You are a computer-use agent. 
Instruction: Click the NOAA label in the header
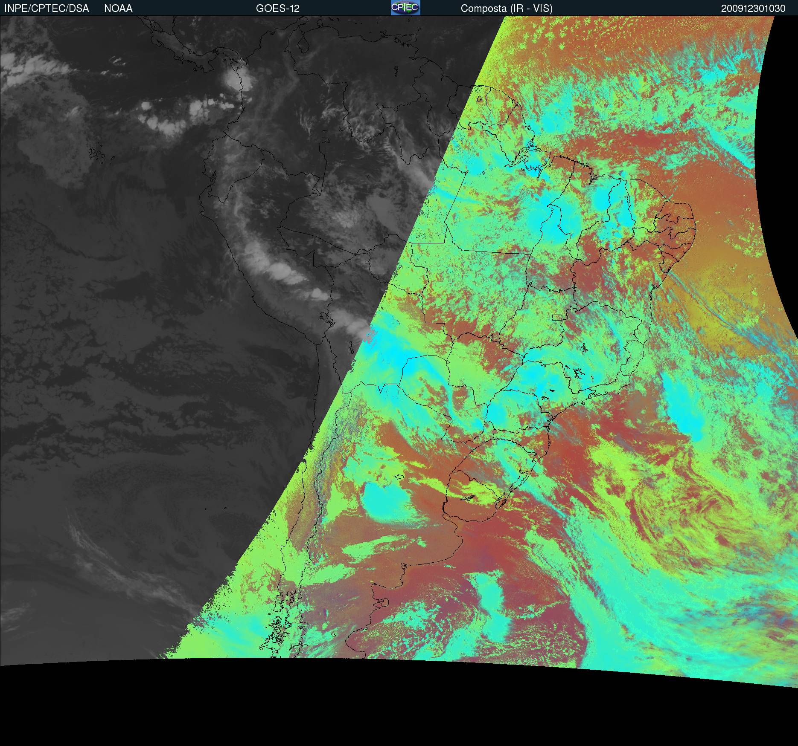[x=118, y=9]
